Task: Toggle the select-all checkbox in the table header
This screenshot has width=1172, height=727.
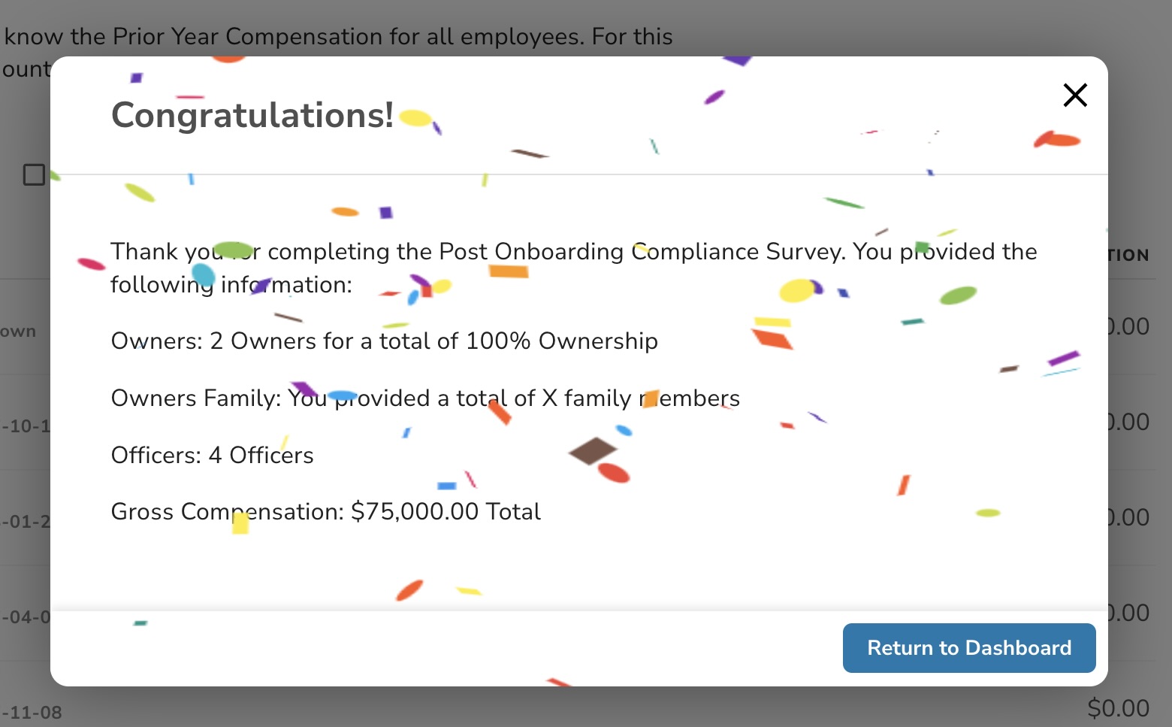Action: click(33, 175)
